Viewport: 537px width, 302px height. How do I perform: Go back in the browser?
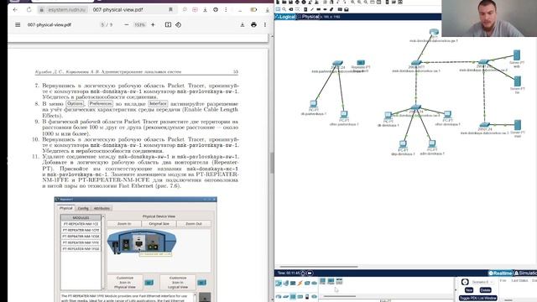[15, 10]
